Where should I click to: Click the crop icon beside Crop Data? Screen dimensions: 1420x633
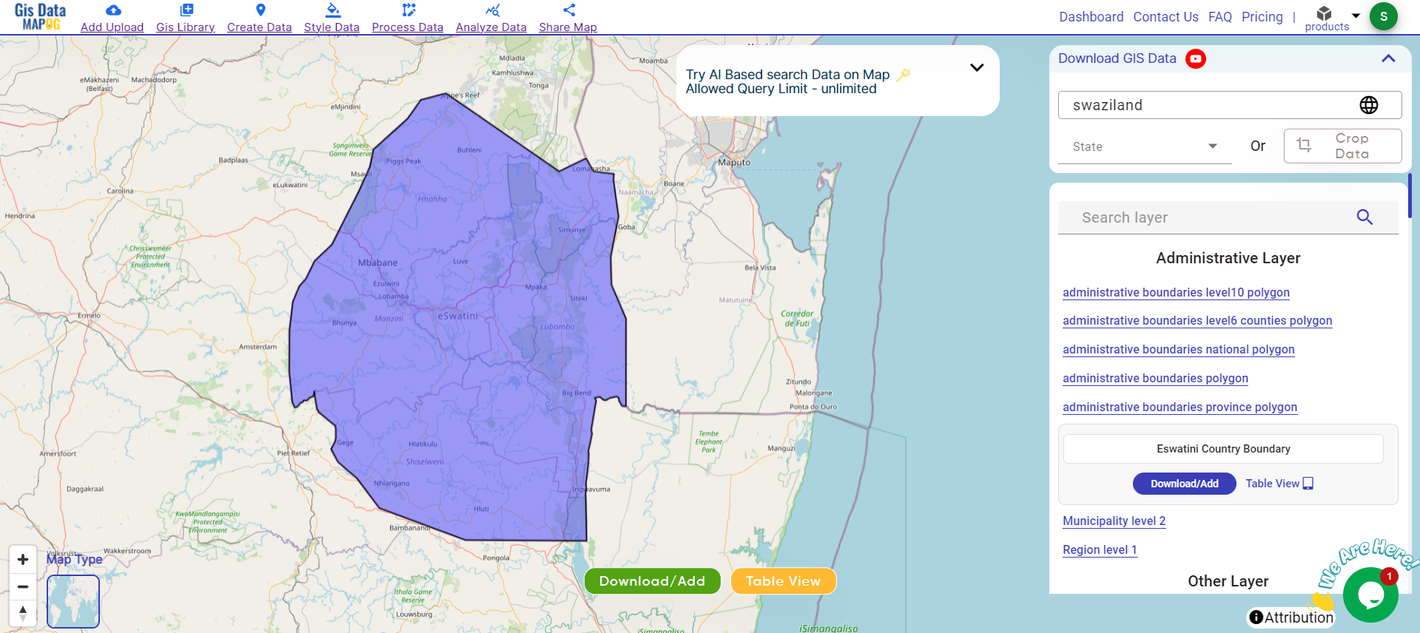(1304, 146)
